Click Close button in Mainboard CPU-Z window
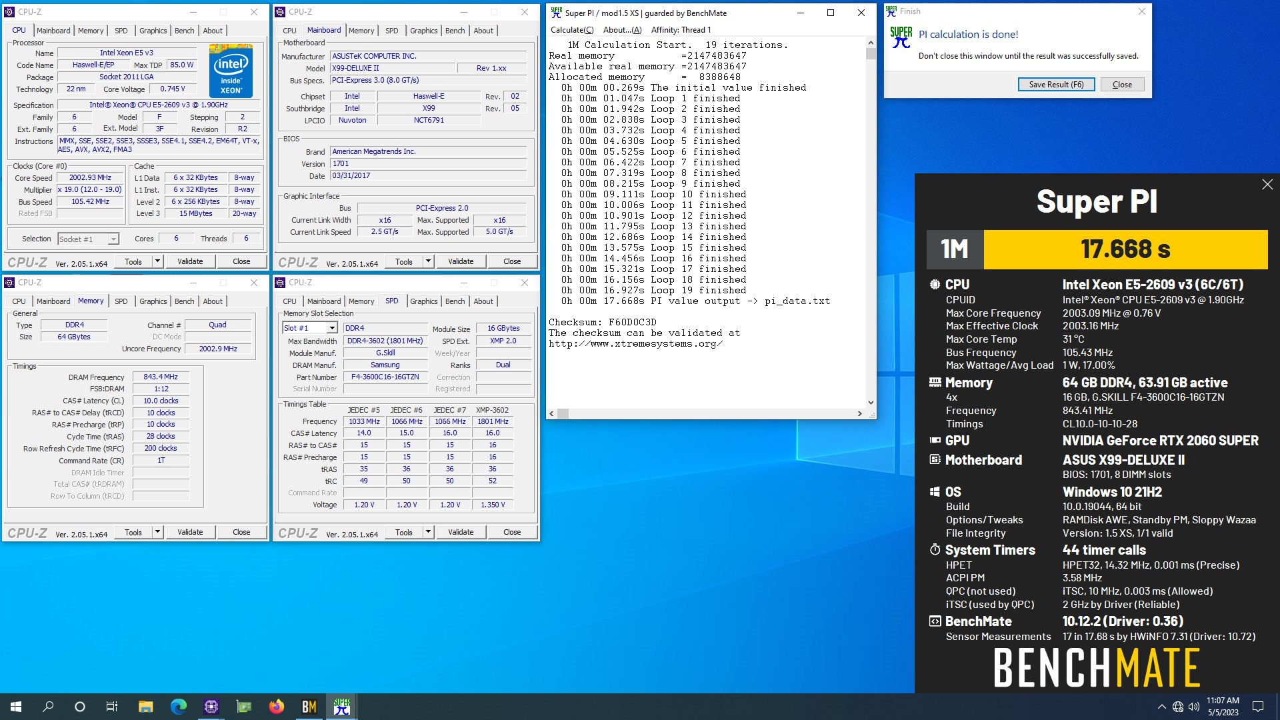The image size is (1280, 720). click(x=512, y=261)
